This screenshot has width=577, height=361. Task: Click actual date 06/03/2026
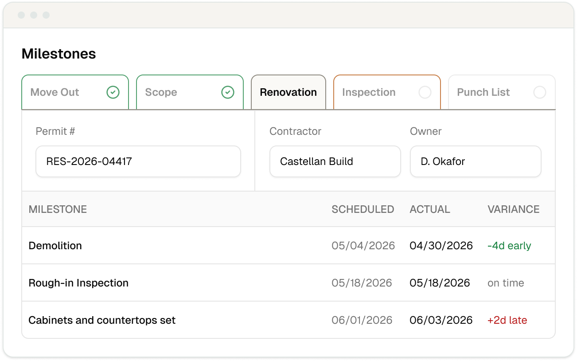point(441,320)
